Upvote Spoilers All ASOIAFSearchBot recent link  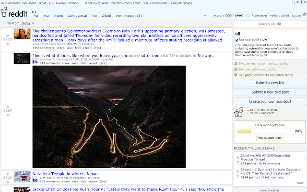[x=238, y=157]
